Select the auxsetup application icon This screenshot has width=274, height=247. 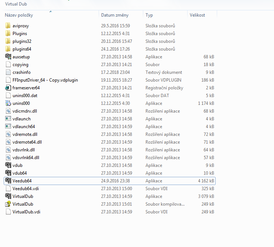coord(8,56)
